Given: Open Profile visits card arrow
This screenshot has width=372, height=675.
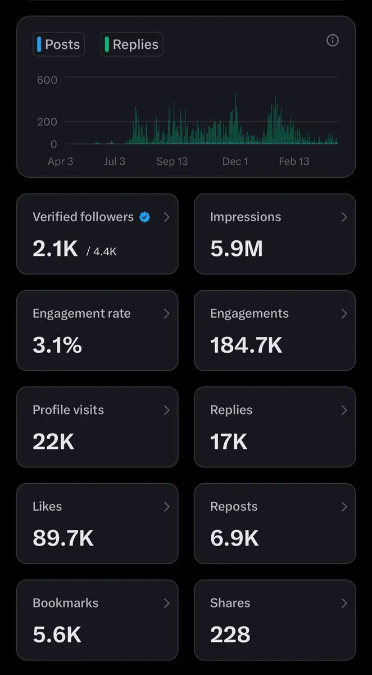Looking at the screenshot, I should pyautogui.click(x=166, y=410).
